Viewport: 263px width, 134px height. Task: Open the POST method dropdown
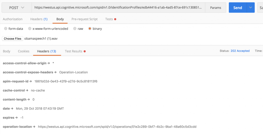(17, 7)
